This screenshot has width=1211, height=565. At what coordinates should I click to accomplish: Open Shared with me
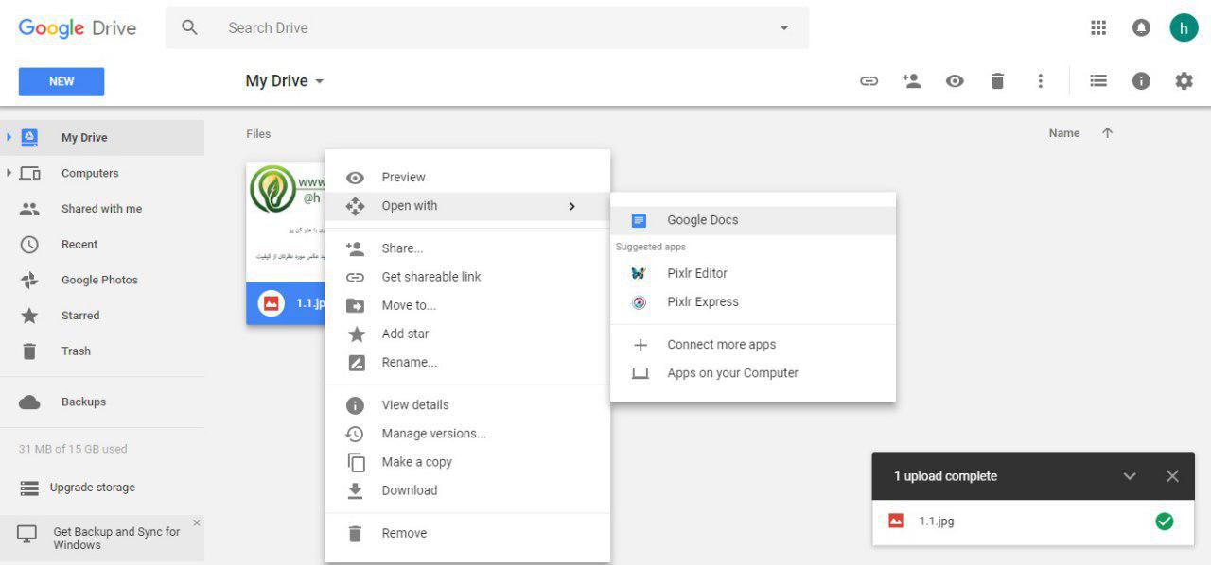point(102,209)
